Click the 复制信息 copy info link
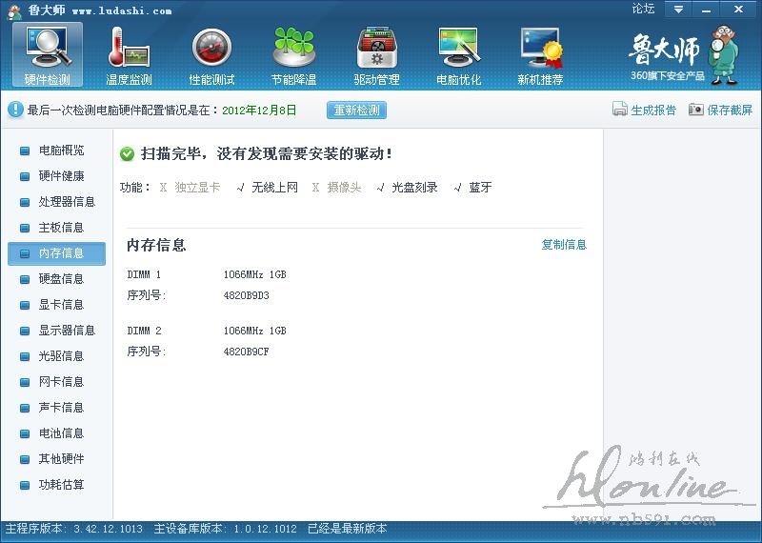Screen dimensions: 762x543 click(x=564, y=245)
